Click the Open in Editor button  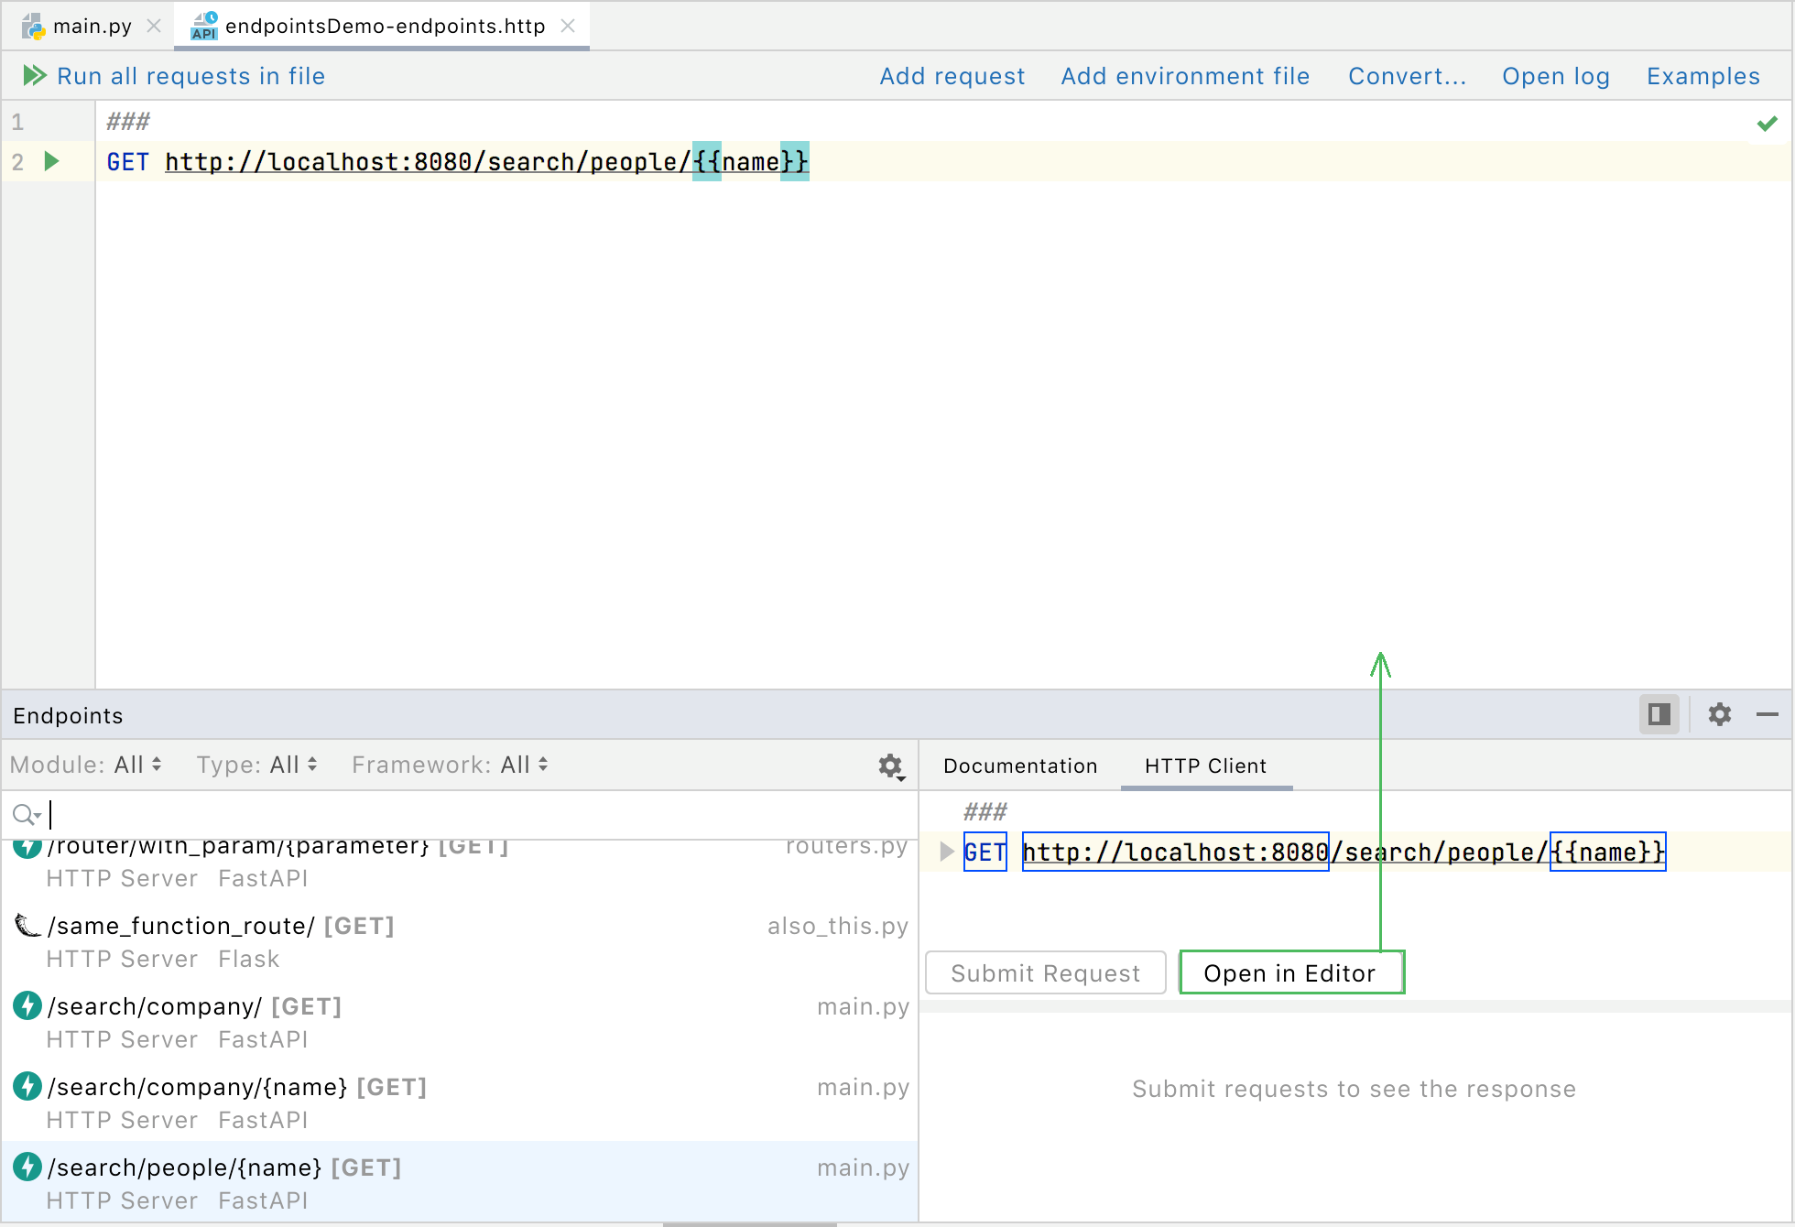1290,972
